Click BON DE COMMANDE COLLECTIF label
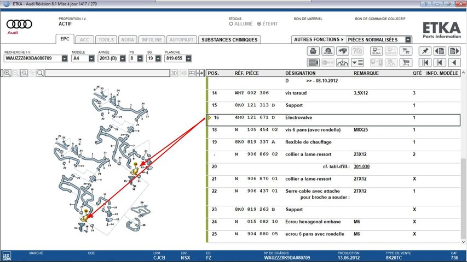This screenshot has width=467, height=262. (x=380, y=19)
